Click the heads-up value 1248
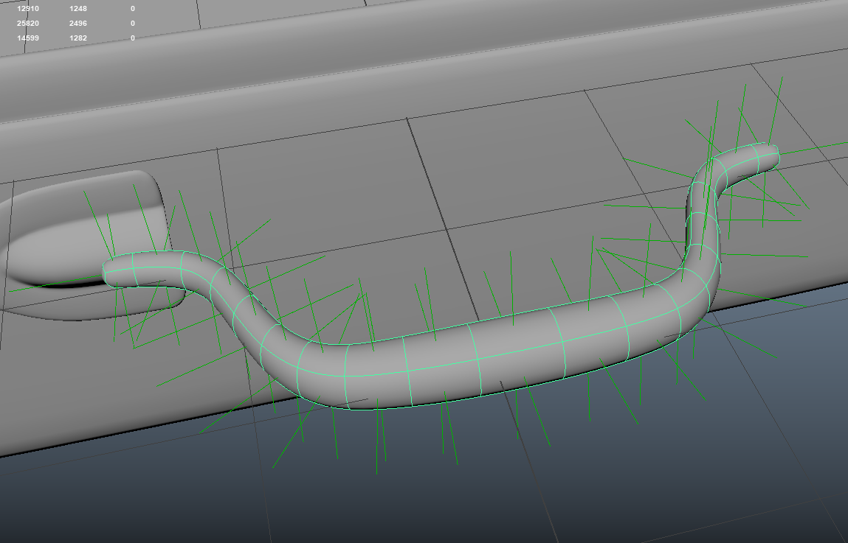848x543 pixels. click(x=78, y=9)
